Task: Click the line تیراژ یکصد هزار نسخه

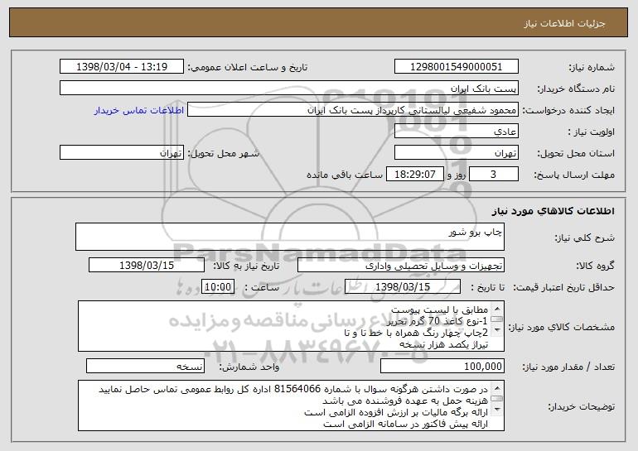Action: [x=443, y=344]
